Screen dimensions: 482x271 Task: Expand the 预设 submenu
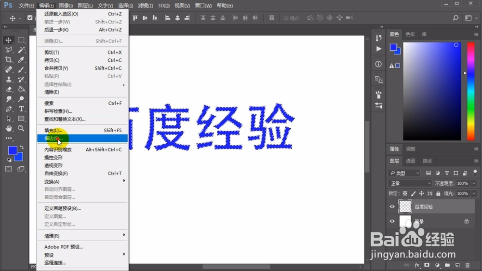(82, 255)
